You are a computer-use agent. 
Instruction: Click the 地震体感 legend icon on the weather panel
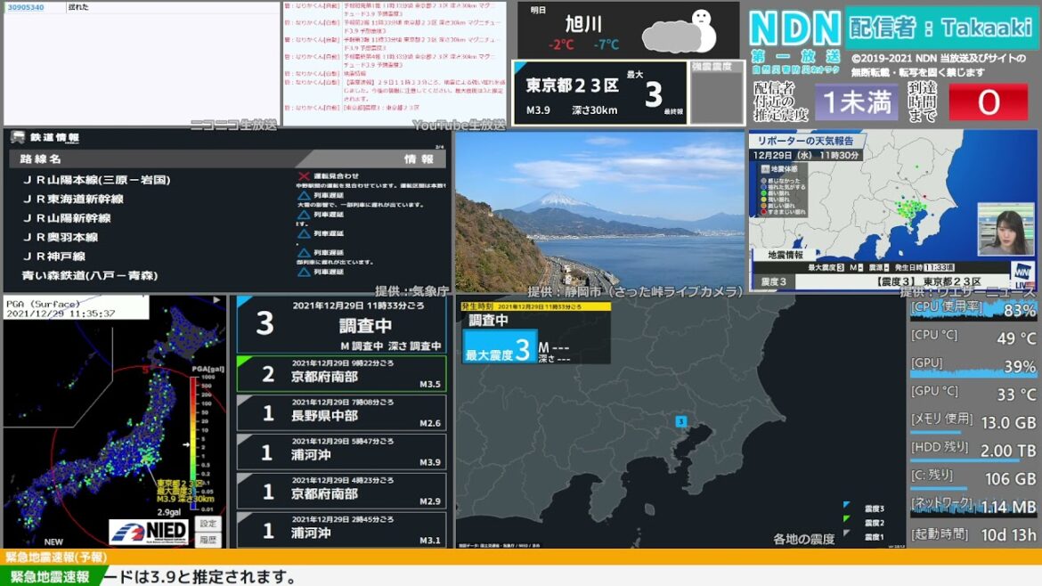click(x=765, y=169)
